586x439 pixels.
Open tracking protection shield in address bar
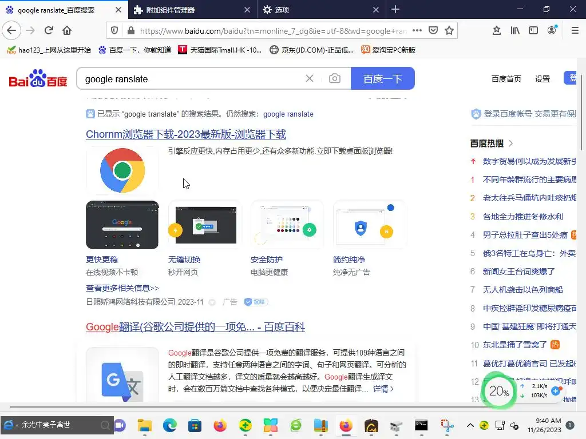[114, 31]
